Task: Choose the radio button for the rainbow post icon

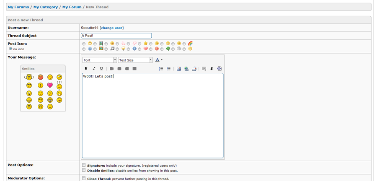Action: click(x=184, y=44)
